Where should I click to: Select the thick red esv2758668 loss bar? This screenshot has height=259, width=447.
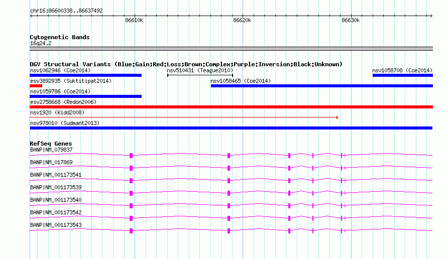(231, 107)
